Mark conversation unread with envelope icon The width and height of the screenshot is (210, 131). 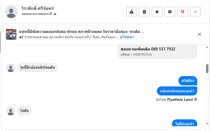pyautogui.click(x=170, y=12)
